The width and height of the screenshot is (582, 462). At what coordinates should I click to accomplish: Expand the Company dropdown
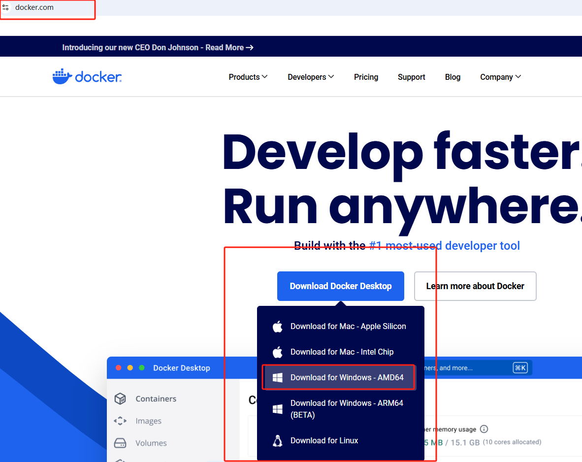[x=500, y=77]
